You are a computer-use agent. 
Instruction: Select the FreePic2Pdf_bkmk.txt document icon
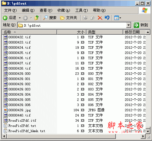point(6,131)
